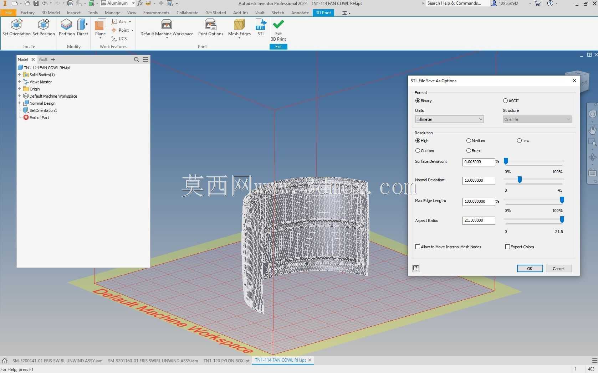
Task: Click the shopping cart icon
Action: point(537,3)
